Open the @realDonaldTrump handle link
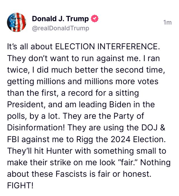Screen dimensions: 179x196 [x=60, y=28]
